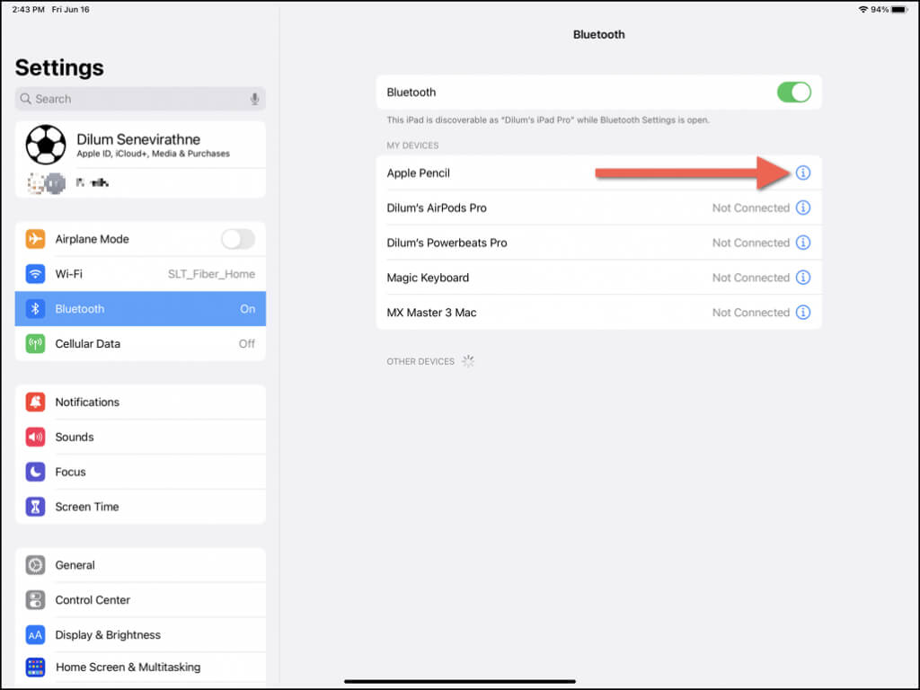Focus the Settings search field

tap(140, 99)
